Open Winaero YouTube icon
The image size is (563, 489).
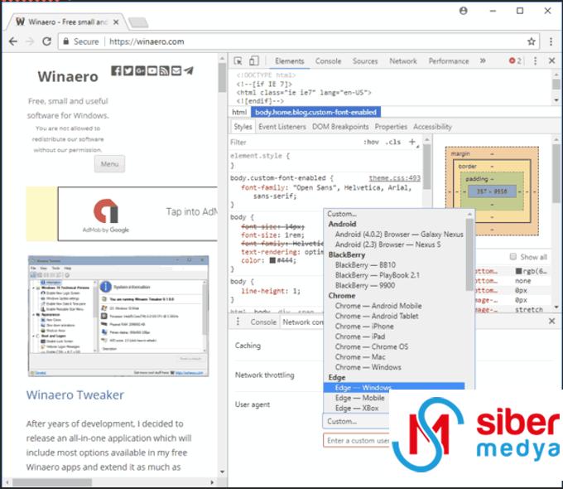tap(152, 70)
